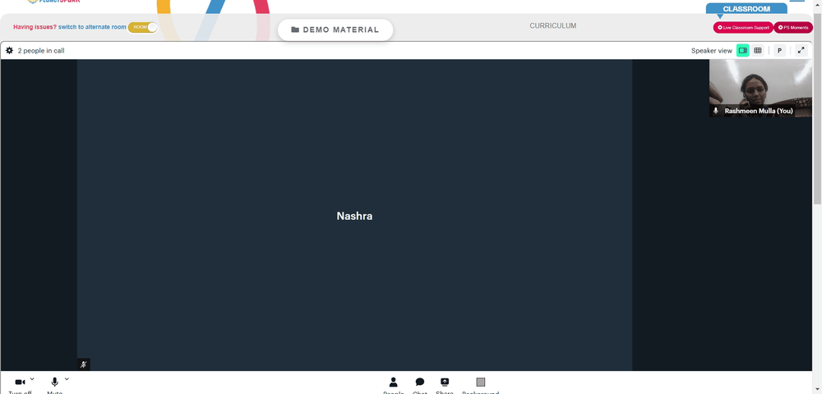Toggle the alternate ROOM switch
Image resolution: width=822 pixels, height=394 pixels.
[143, 27]
